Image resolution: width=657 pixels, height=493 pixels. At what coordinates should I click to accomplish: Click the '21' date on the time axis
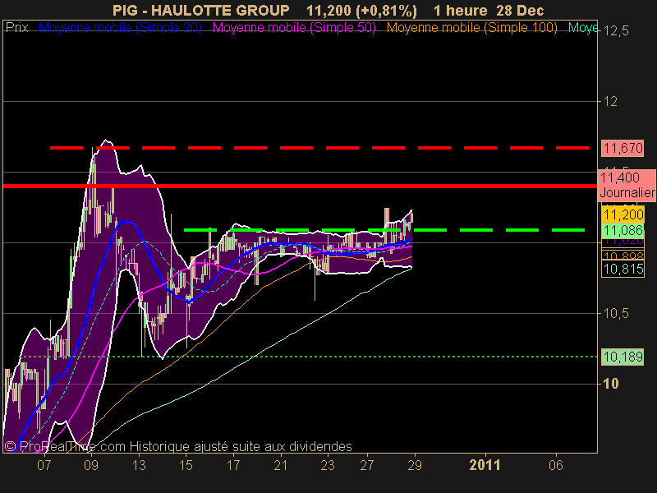pos(280,465)
